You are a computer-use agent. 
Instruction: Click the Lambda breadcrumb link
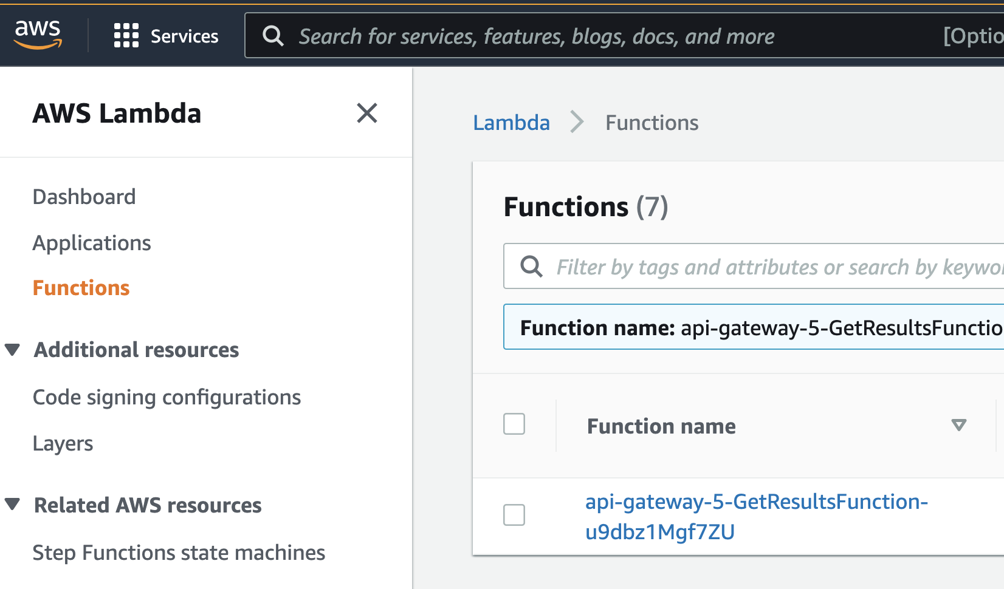[511, 123]
